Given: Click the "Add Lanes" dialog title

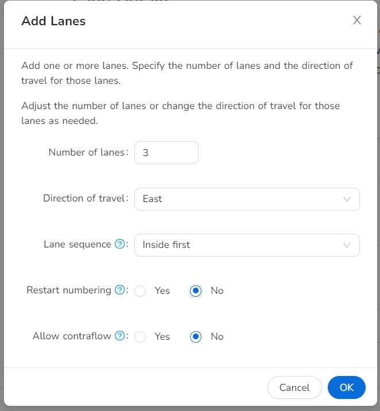Looking at the screenshot, I should (x=53, y=21).
